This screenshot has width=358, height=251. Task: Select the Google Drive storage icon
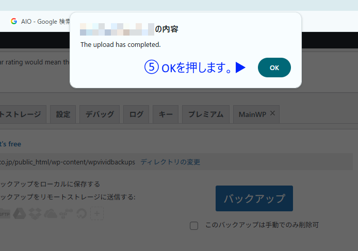[x=20, y=213]
